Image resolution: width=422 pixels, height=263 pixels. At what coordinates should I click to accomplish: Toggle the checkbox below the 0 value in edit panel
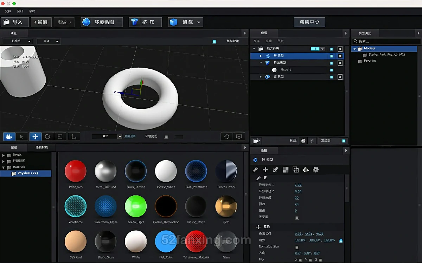[297, 218]
